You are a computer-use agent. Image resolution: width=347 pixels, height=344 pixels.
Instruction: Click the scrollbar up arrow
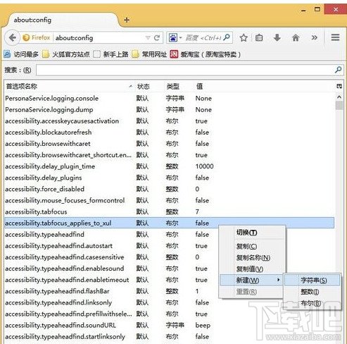pos(339,97)
